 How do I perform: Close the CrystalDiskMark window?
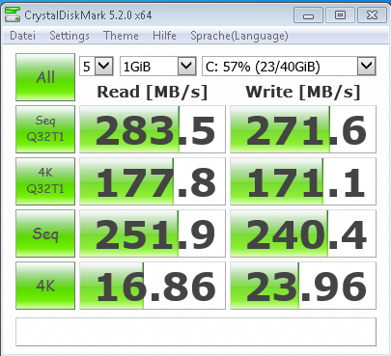point(372,15)
